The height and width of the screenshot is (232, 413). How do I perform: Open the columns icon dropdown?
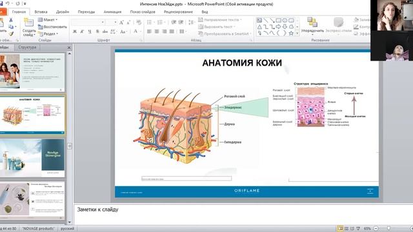[x=183, y=32]
